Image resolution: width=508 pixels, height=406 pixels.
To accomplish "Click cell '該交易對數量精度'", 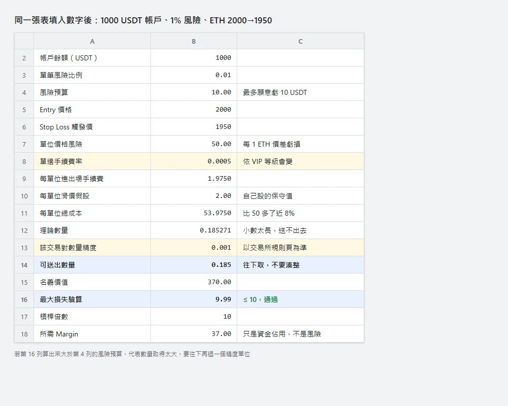I will [x=92, y=248].
